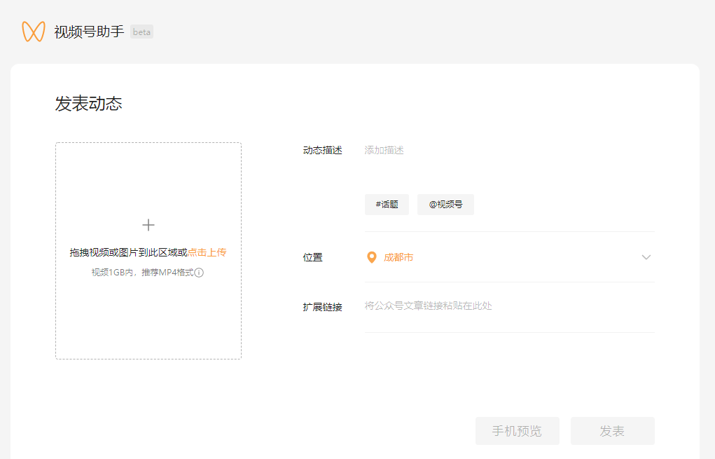The width and height of the screenshot is (715, 459).
Task: Click the 发表动态 heading
Action: coord(88,104)
